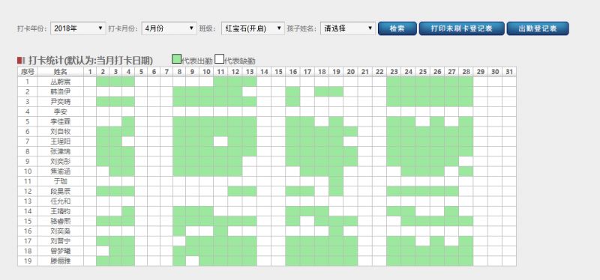Click row 12's green cell for day 12
The height and width of the screenshot is (280, 600).
click(235, 191)
